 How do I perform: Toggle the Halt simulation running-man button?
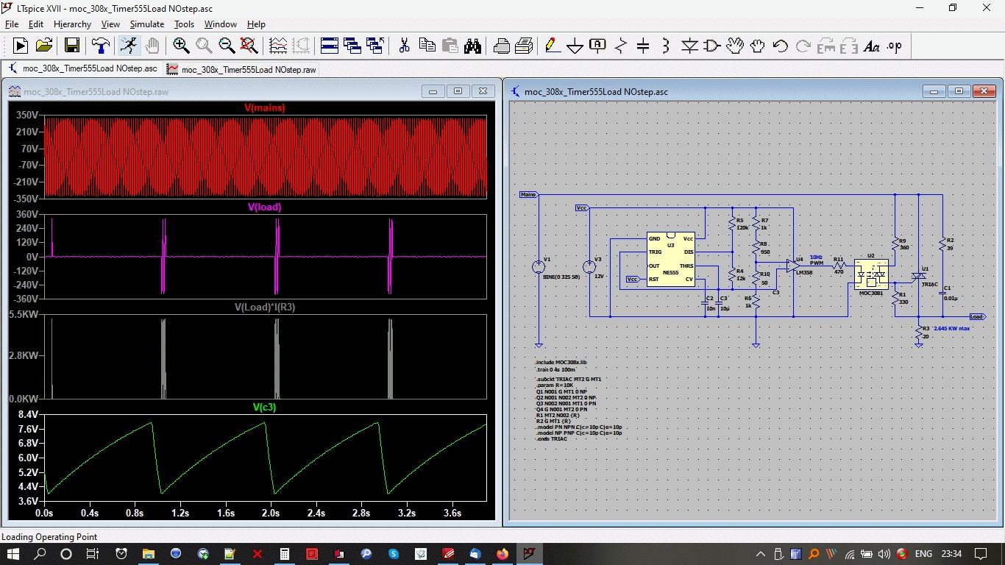tap(129, 46)
